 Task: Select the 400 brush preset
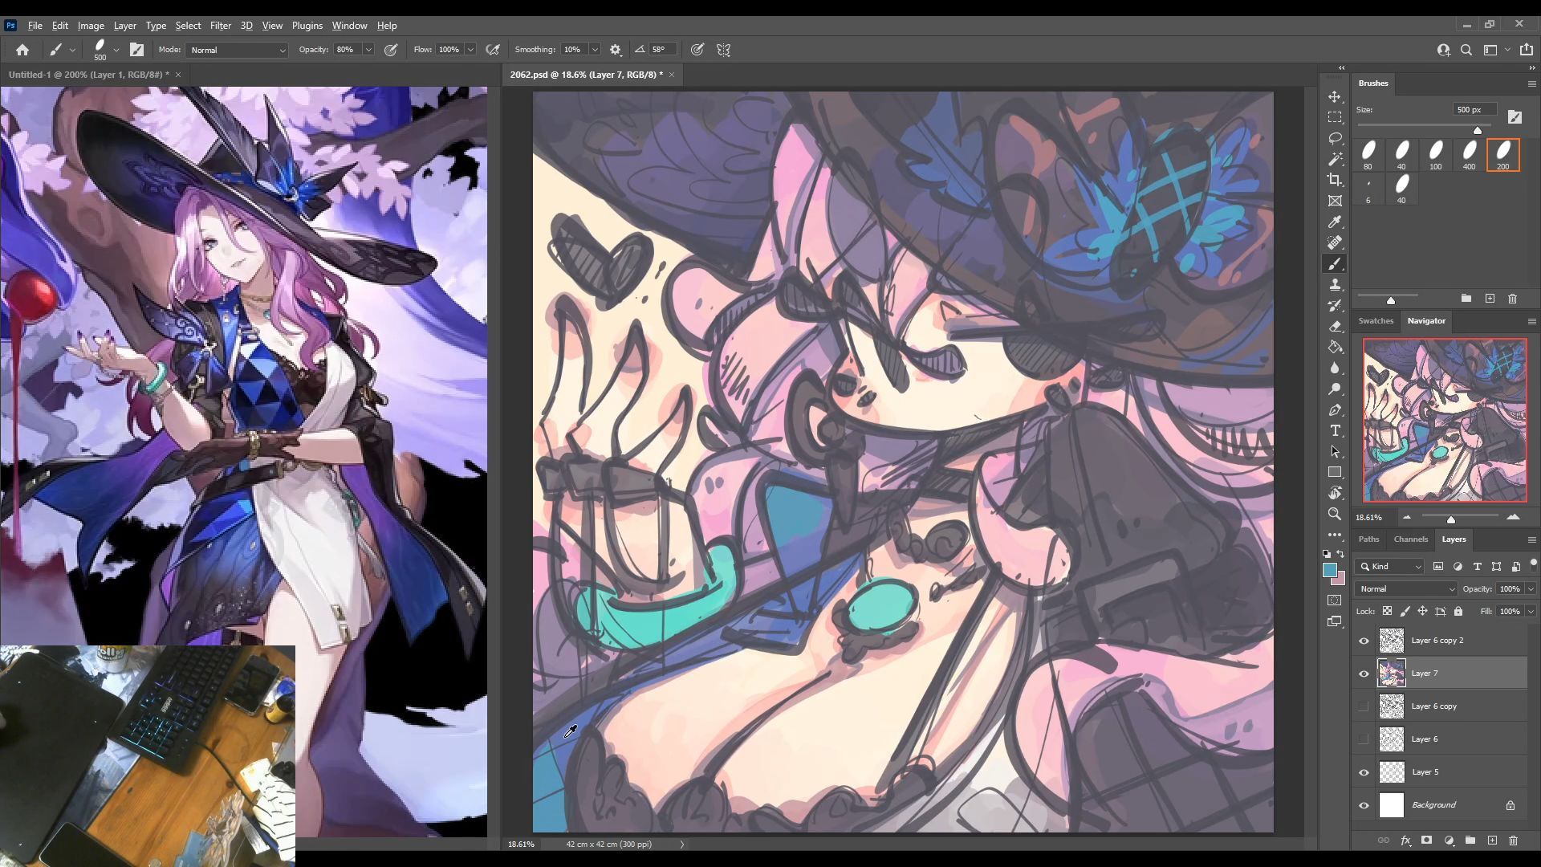tap(1469, 155)
